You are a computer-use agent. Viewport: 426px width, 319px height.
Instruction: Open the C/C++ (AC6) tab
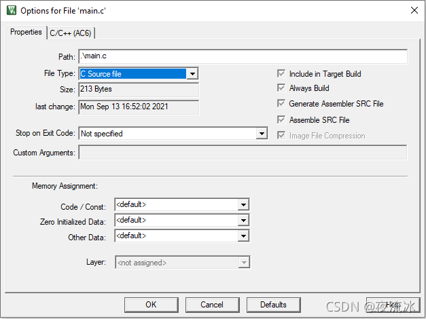click(71, 33)
